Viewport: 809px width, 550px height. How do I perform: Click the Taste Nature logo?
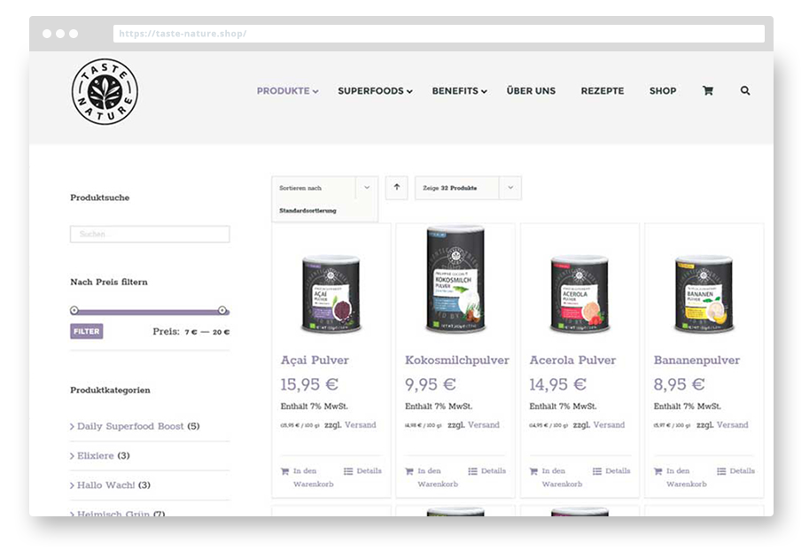tap(105, 91)
